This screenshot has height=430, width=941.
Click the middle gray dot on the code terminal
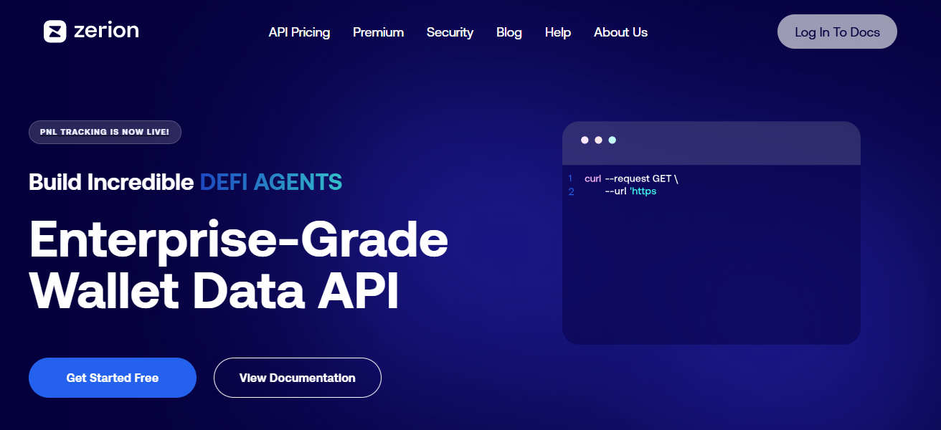pyautogui.click(x=598, y=140)
